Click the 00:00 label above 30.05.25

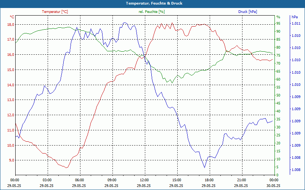(x=274, y=180)
